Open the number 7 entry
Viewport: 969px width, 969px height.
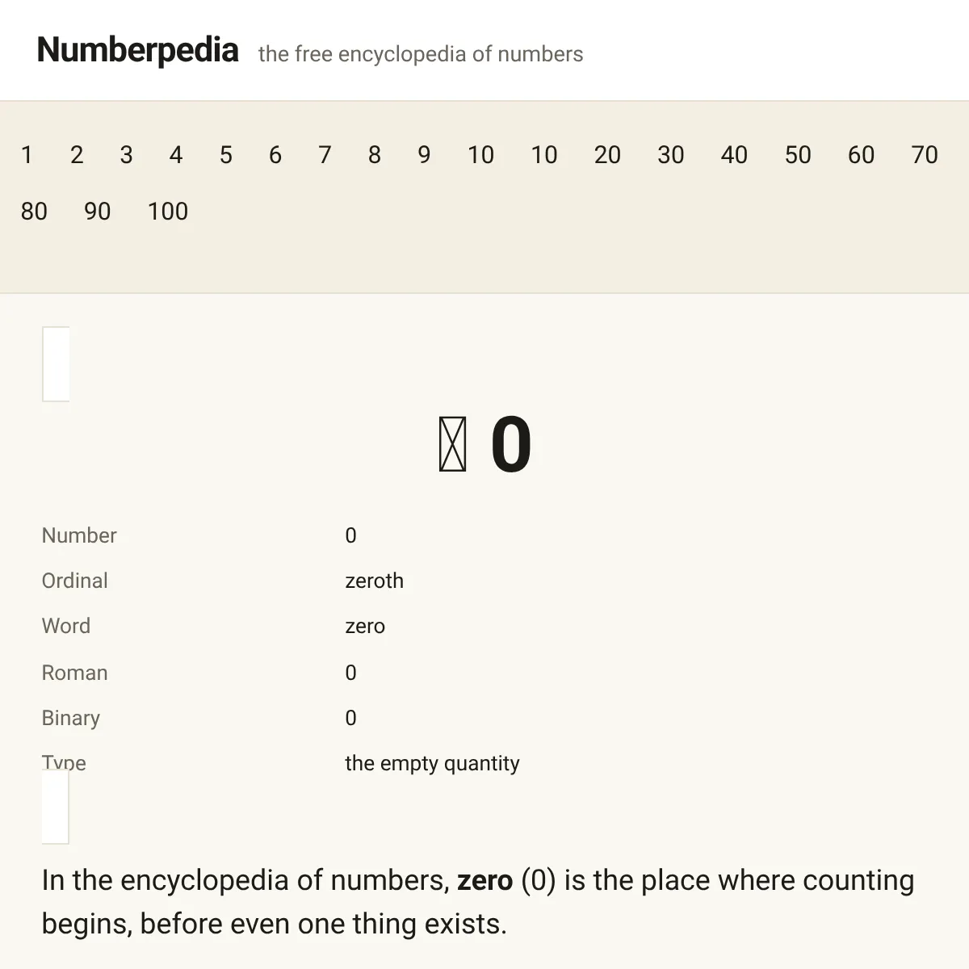(325, 154)
